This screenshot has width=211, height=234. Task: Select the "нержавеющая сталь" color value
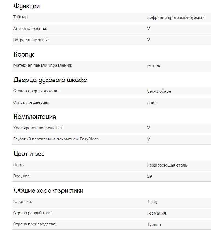[167, 165]
